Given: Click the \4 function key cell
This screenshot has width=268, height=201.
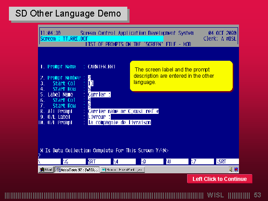Looking at the screenshot, I should (x=125, y=162).
